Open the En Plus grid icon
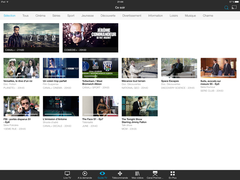Screen dimensions: 240x180 pyautogui.click(x=172, y=173)
